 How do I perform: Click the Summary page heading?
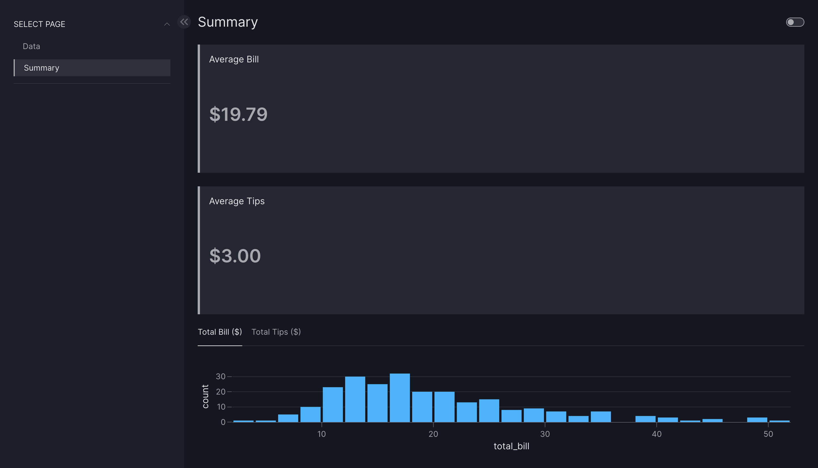click(x=228, y=22)
